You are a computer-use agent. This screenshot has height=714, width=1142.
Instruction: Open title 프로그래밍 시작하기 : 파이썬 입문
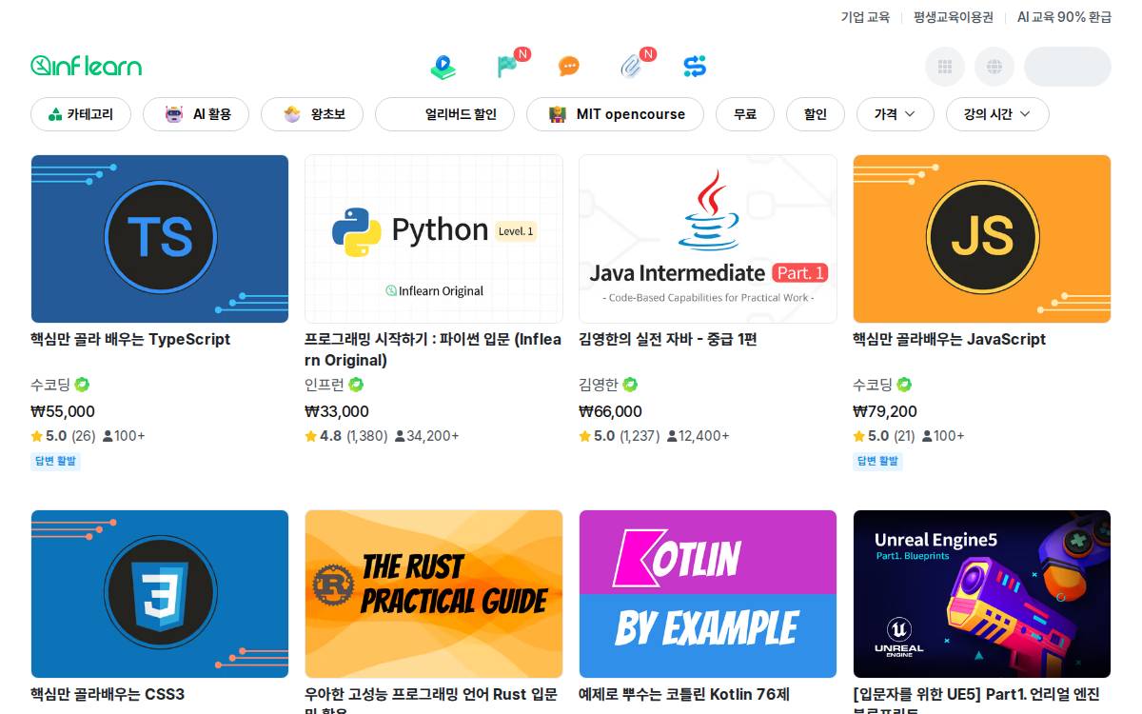433,349
